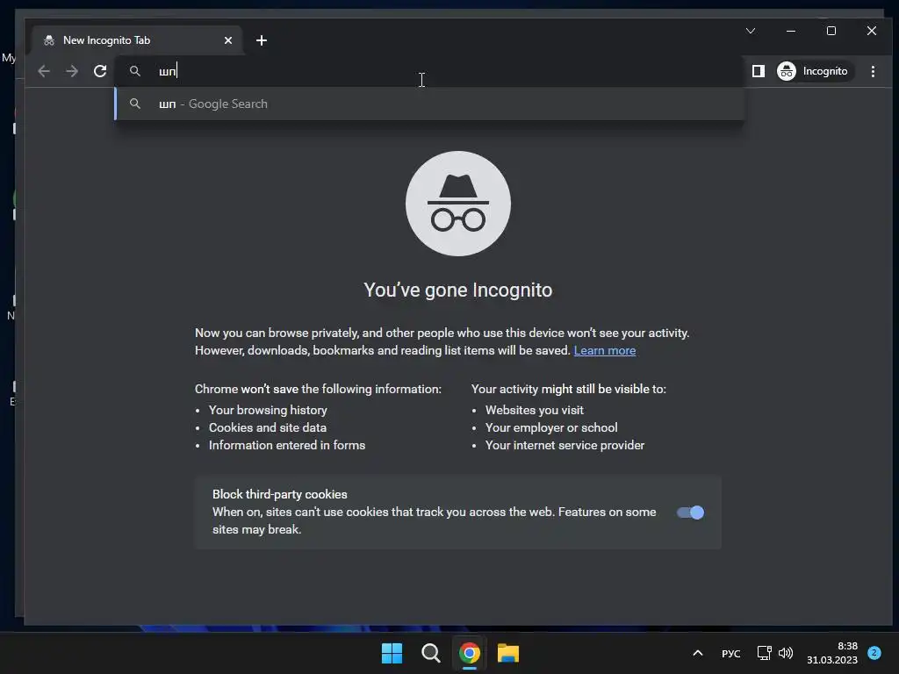The width and height of the screenshot is (899, 674).
Task: Click into the address bar text field
Action: coord(430,71)
